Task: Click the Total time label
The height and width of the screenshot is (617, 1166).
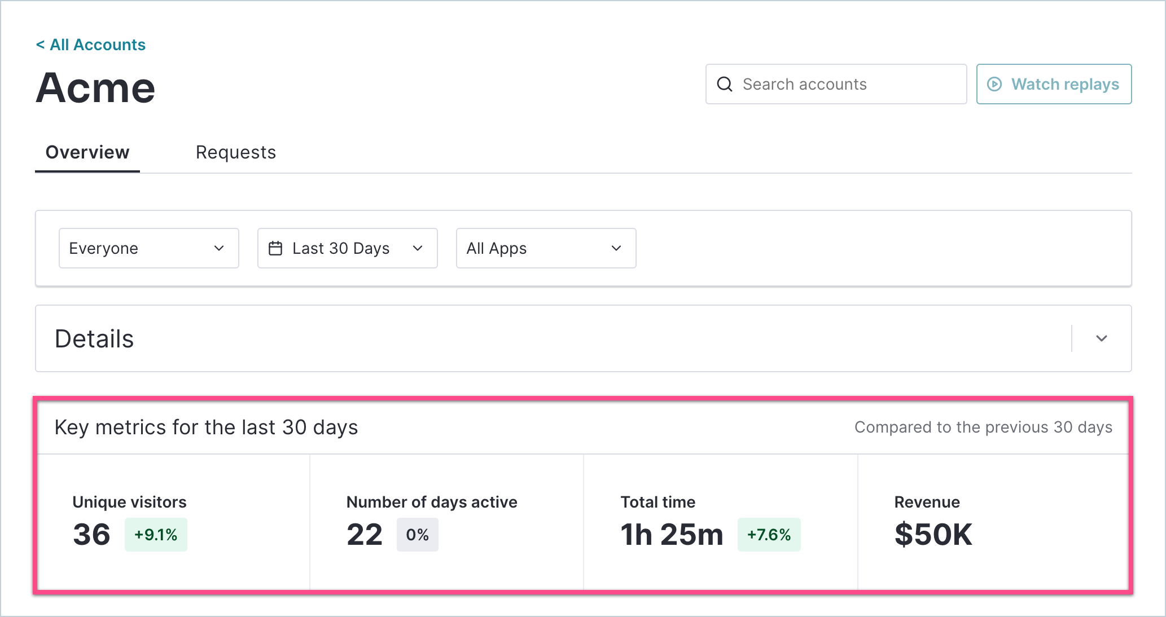Action: coord(658,502)
